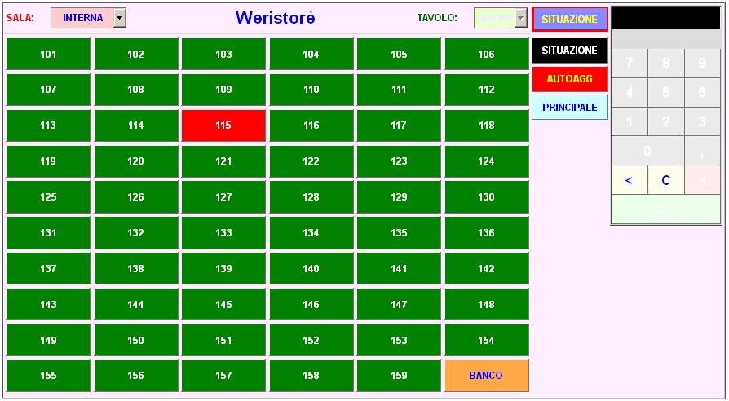Open table 154
729x401 pixels.
tap(486, 340)
